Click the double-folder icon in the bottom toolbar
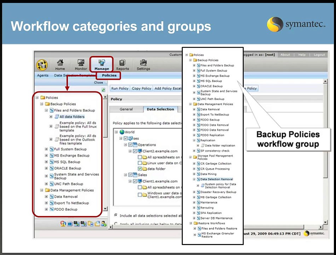Image resolution: width=336 pixels, height=255 pixels. (x=90, y=224)
